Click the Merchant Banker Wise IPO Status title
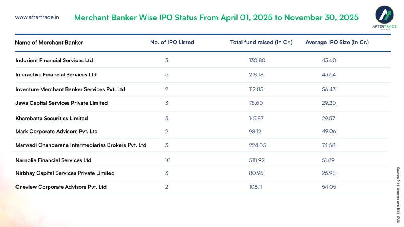This screenshot has width=404, height=227. coord(216,18)
